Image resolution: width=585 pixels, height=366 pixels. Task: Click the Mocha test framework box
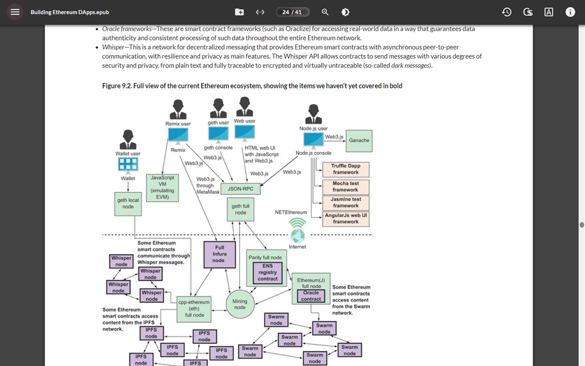[x=346, y=187]
